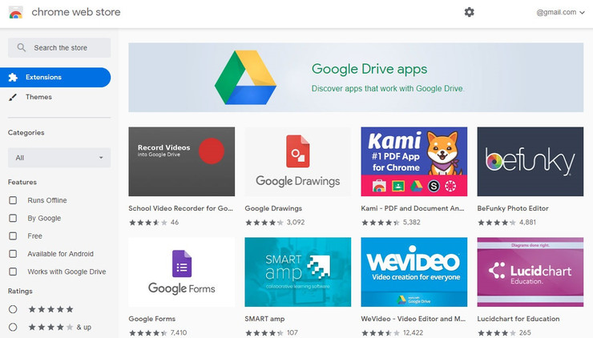This screenshot has height=338, width=593.
Task: Choose the four stars & up rating
Action: pos(13,327)
